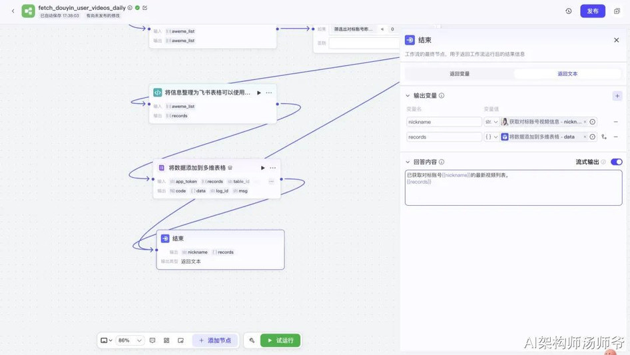The height and width of the screenshot is (355, 630).
Task: Click the duplicate icon right of 发布
Action: (617, 11)
